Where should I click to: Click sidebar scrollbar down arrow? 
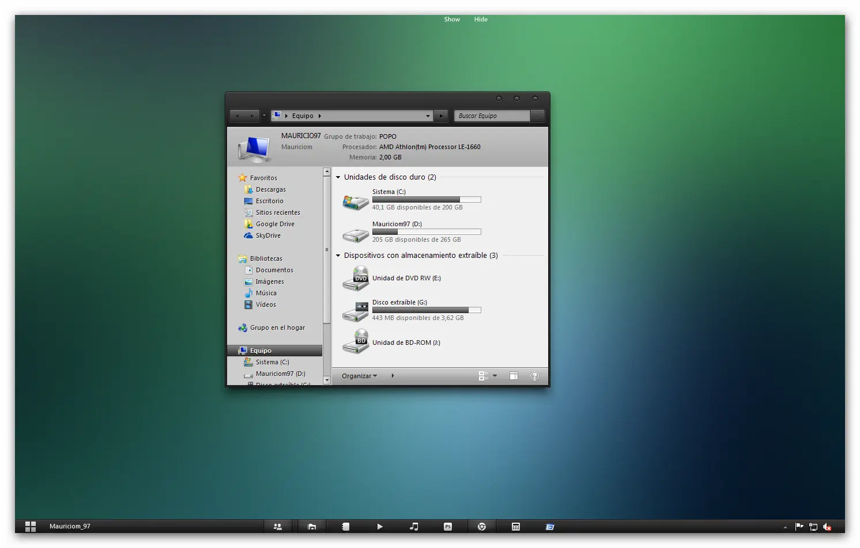(x=327, y=380)
